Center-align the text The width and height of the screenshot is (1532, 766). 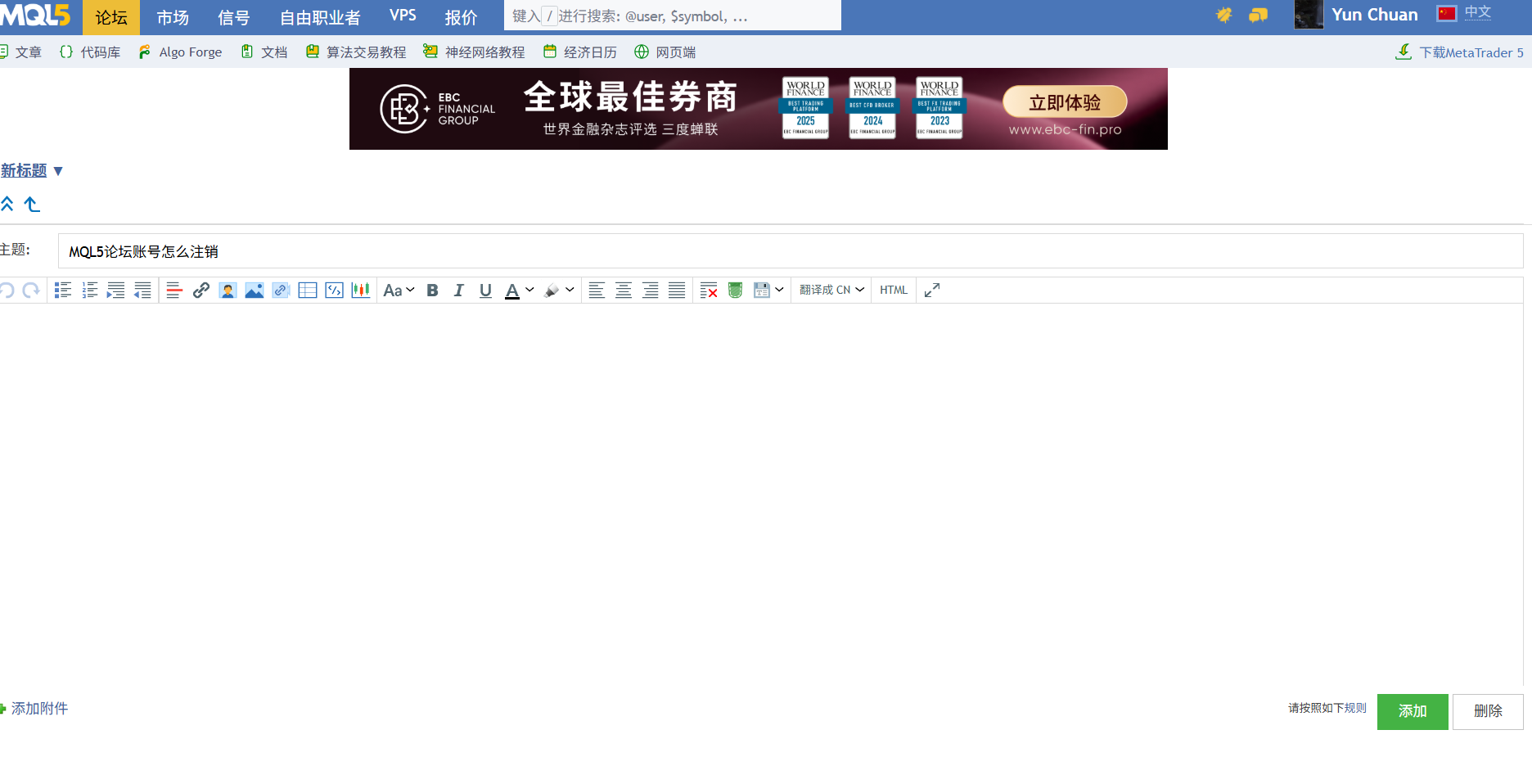624,291
